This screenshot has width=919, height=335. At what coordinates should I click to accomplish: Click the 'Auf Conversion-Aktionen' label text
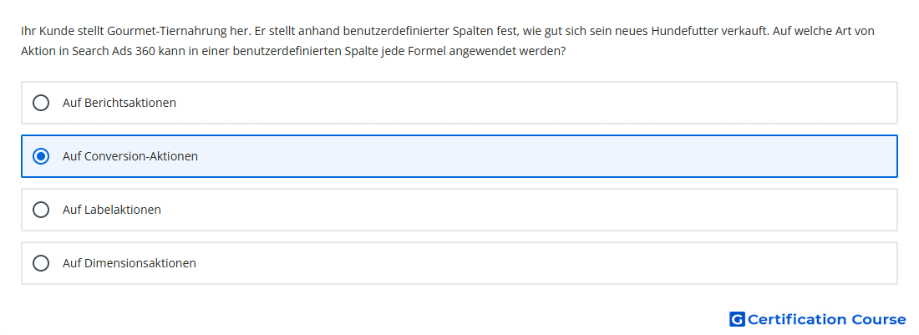click(x=130, y=156)
